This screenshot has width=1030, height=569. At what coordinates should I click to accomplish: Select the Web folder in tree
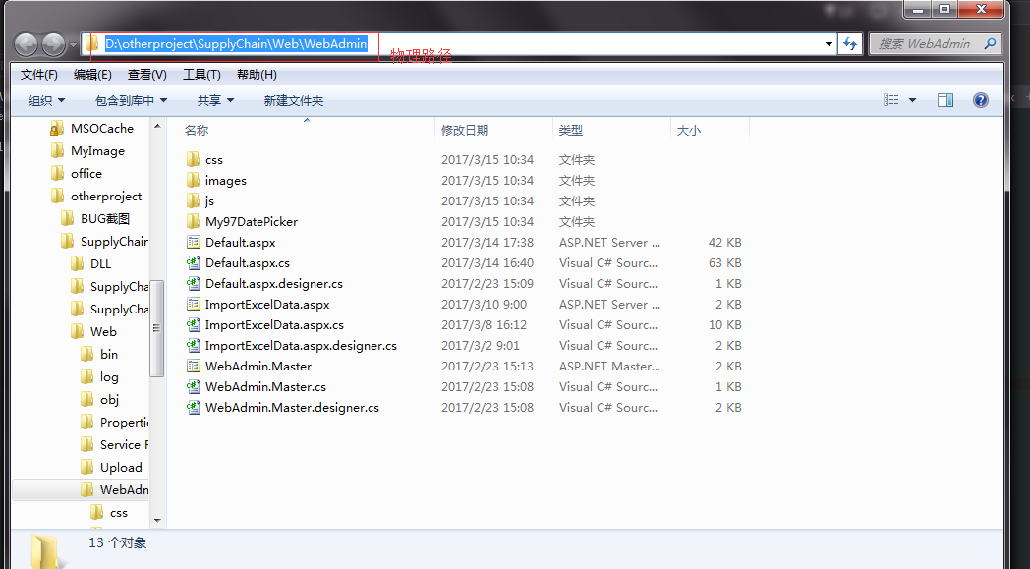[x=103, y=332]
